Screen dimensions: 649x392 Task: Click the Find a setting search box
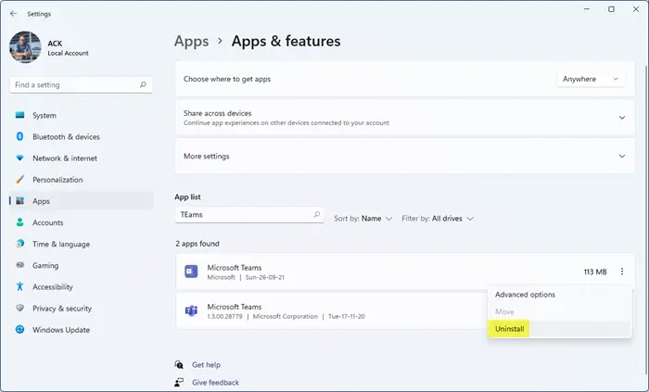[x=81, y=84]
